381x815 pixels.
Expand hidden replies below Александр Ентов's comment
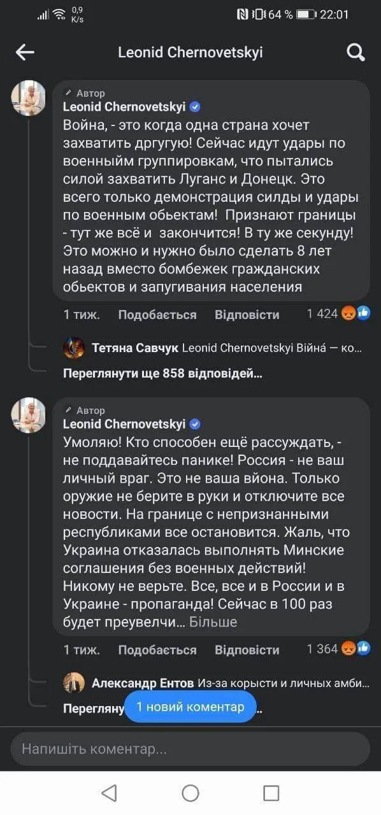point(88,708)
